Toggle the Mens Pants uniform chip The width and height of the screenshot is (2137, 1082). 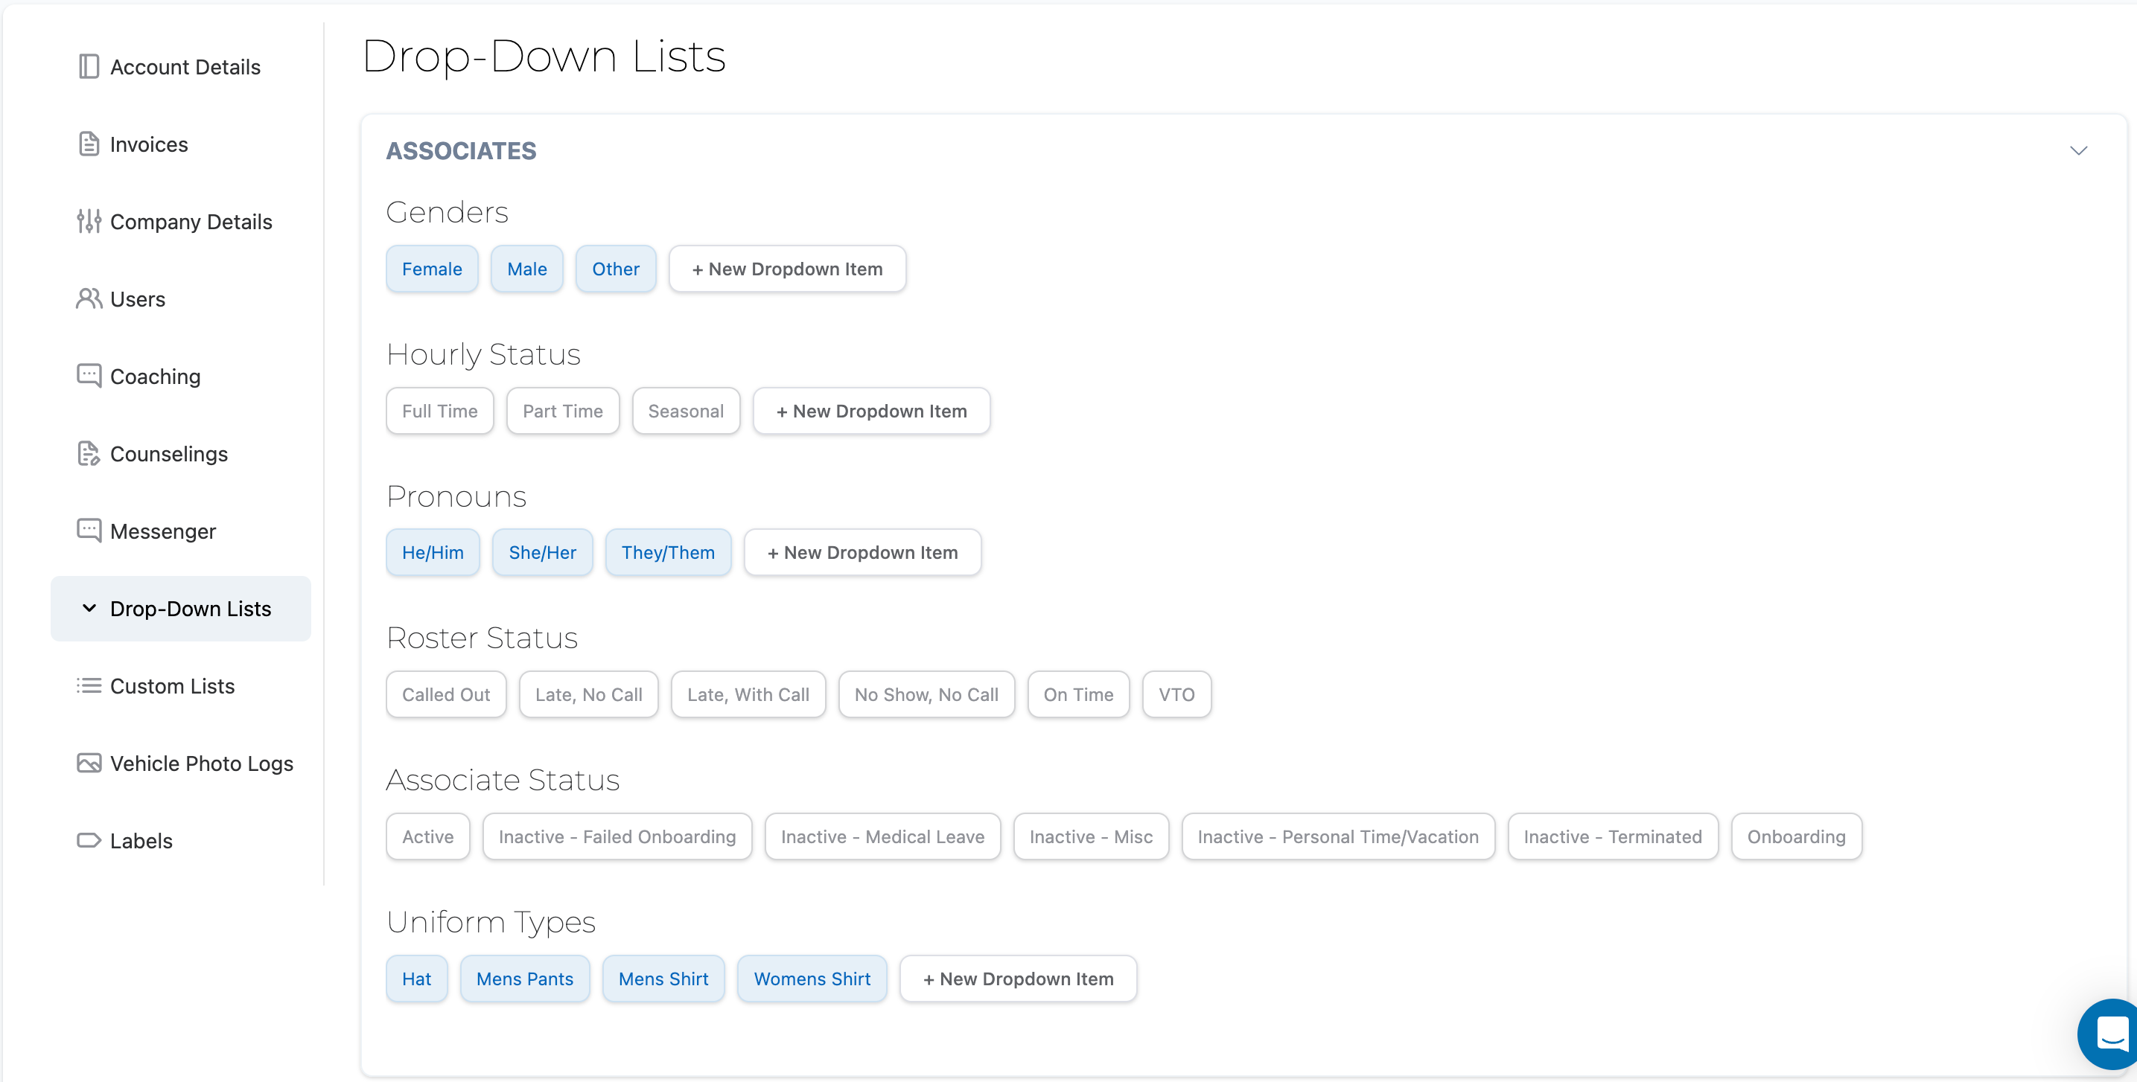[524, 979]
